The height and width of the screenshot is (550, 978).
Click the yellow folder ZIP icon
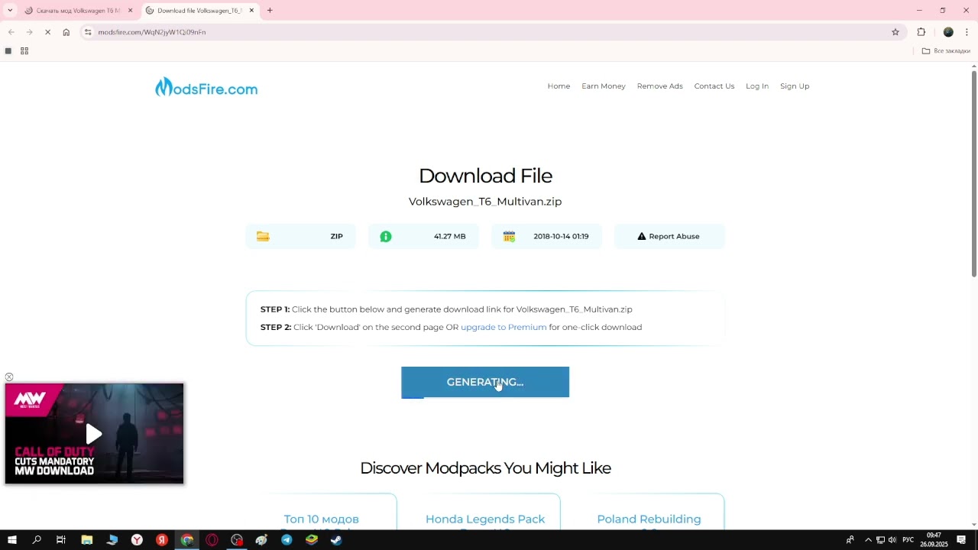(263, 237)
